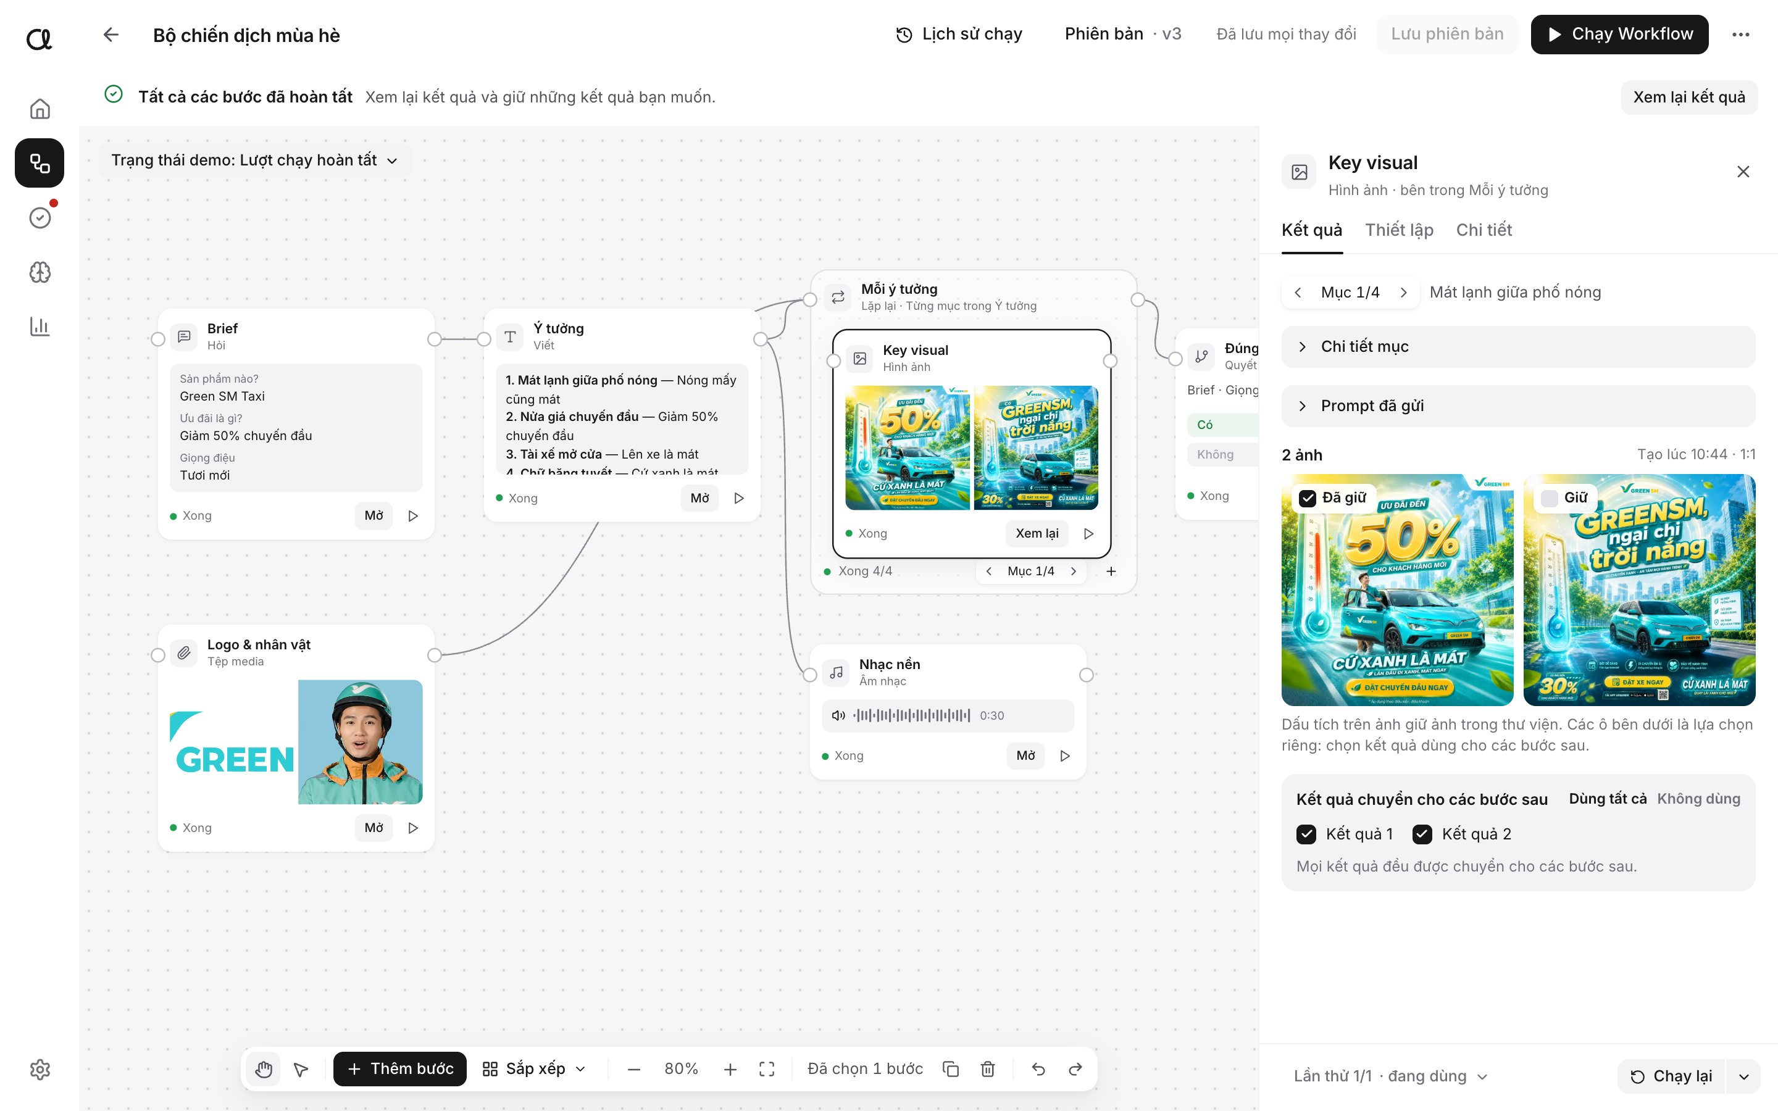Click the fit-to-screen icon
1778x1111 pixels.
(x=767, y=1069)
